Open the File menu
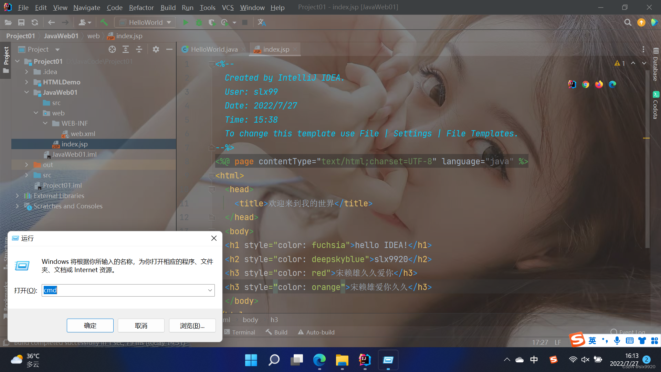Image resolution: width=661 pixels, height=372 pixels. pyautogui.click(x=23, y=7)
